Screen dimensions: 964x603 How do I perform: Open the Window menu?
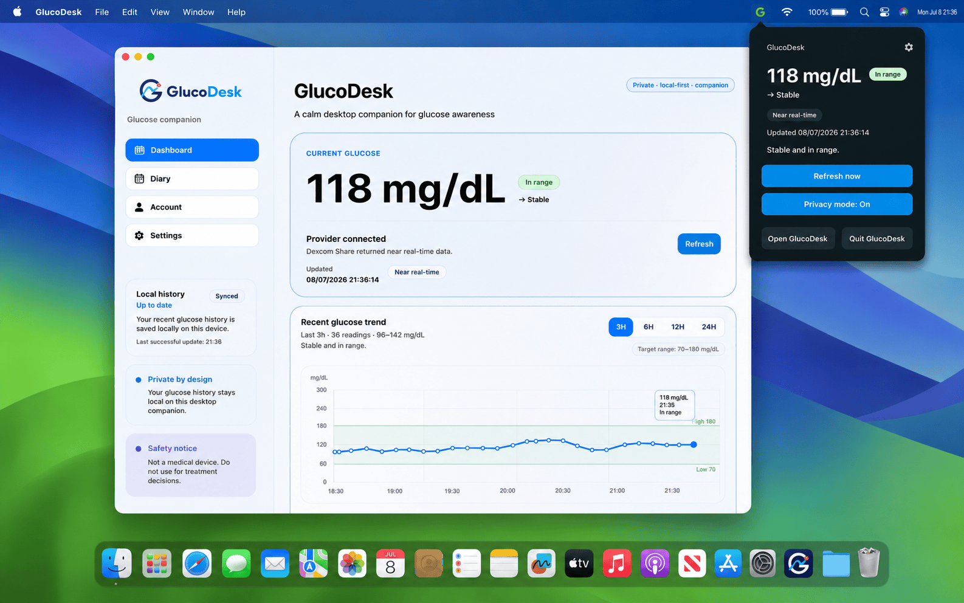click(198, 12)
